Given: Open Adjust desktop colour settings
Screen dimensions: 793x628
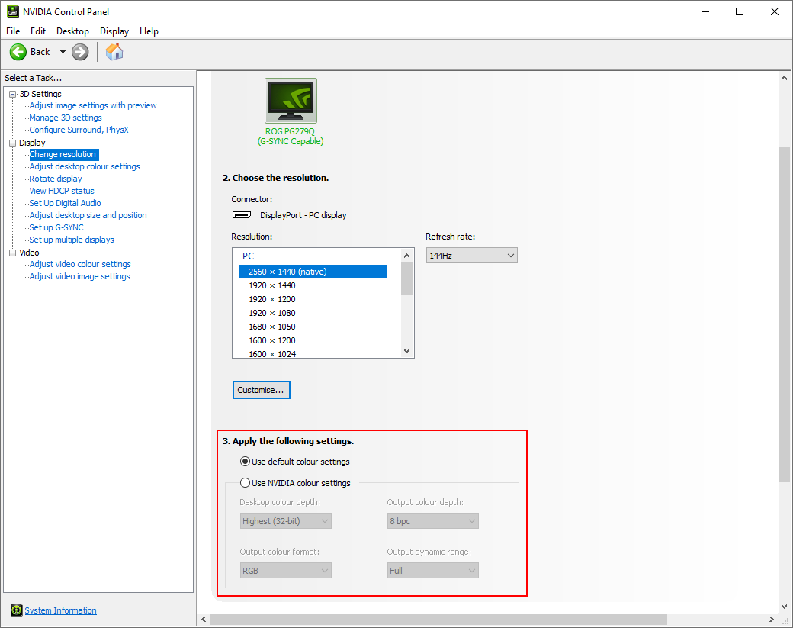Looking at the screenshot, I should [85, 166].
